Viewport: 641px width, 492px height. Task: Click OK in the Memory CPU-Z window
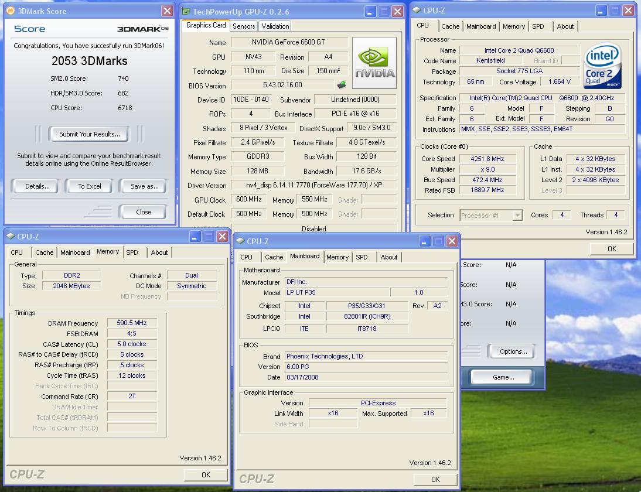[206, 474]
